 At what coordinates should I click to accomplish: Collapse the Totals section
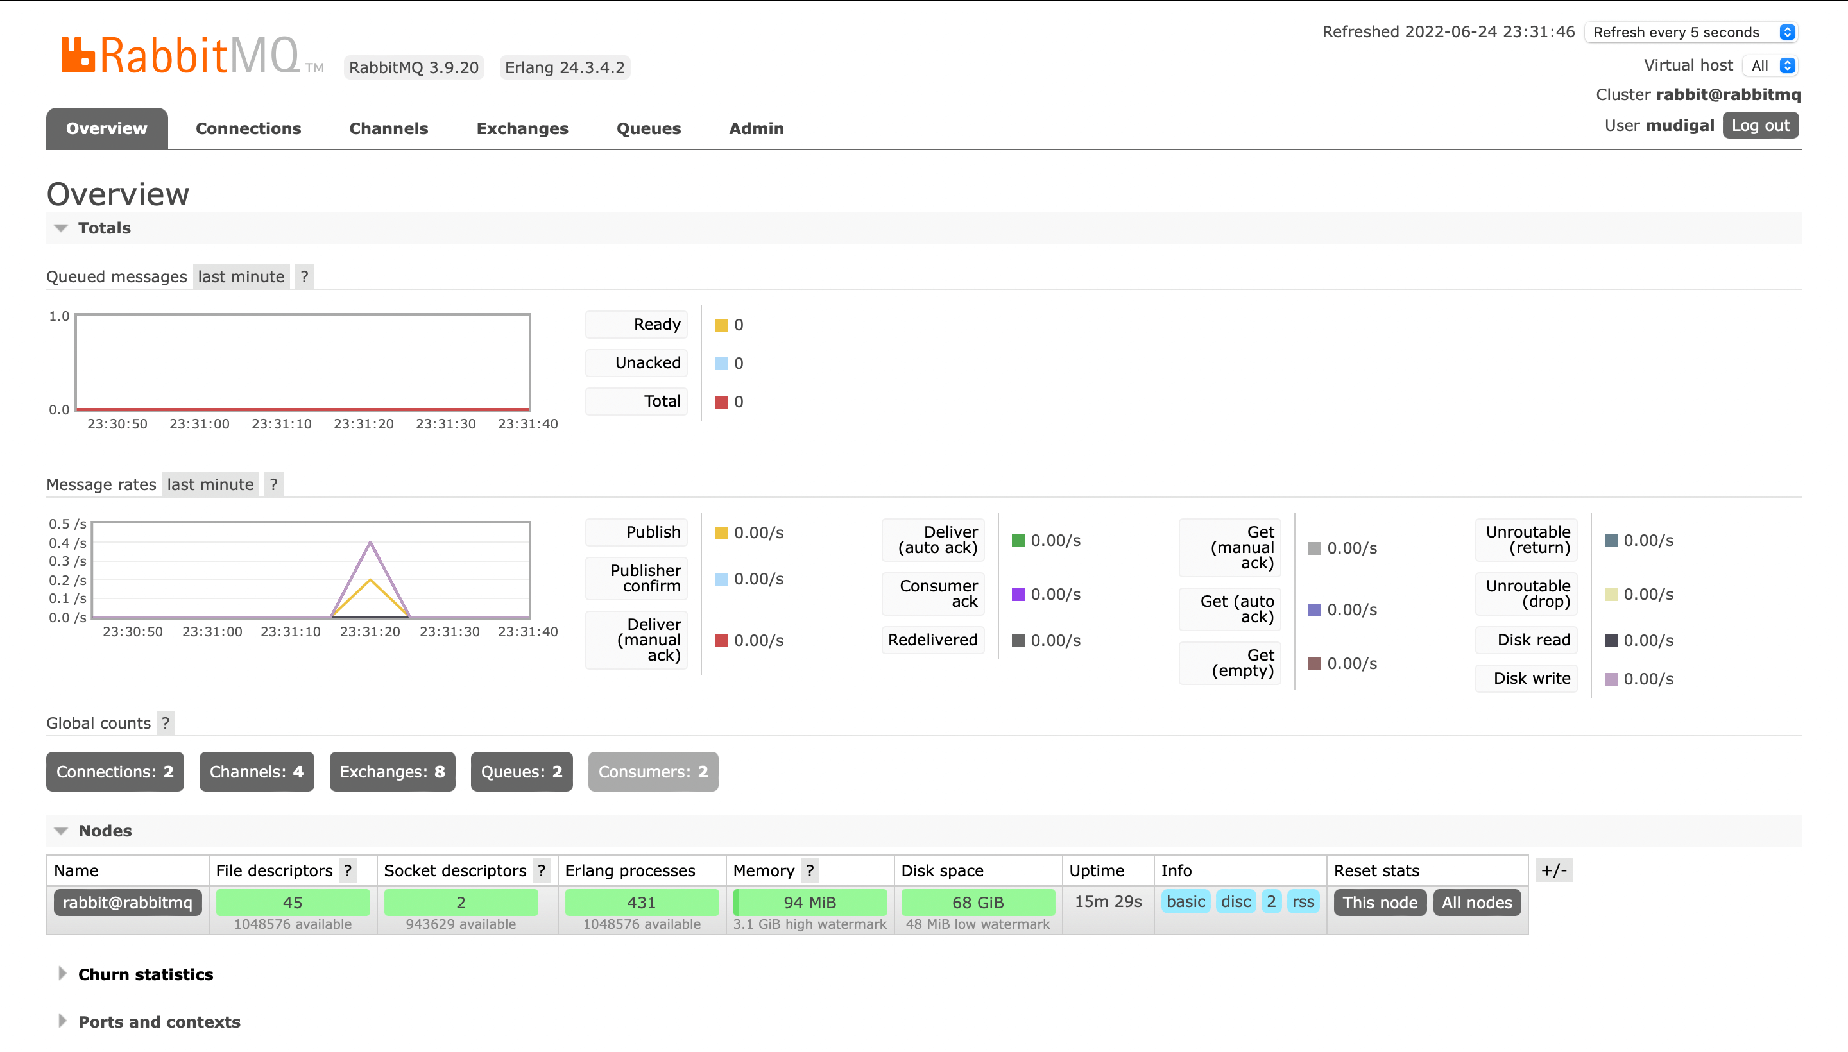[103, 228]
